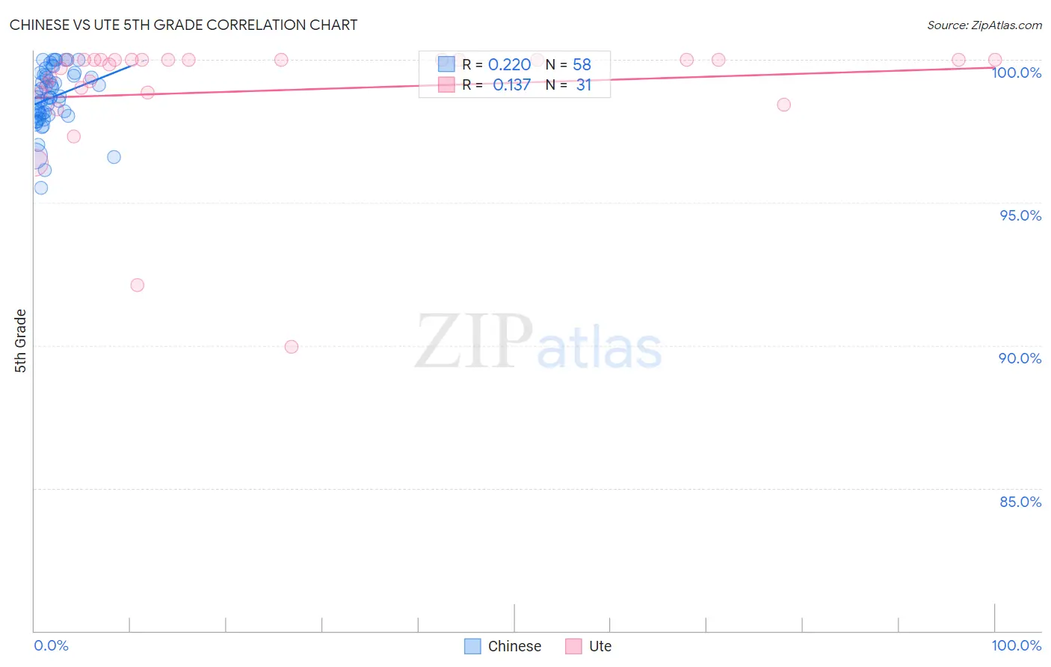Click the Ute legend color swatch

573,646
